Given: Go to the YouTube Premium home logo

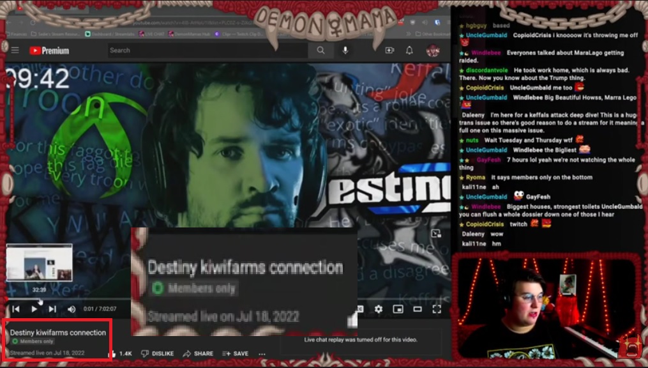Looking at the screenshot, I should (49, 50).
